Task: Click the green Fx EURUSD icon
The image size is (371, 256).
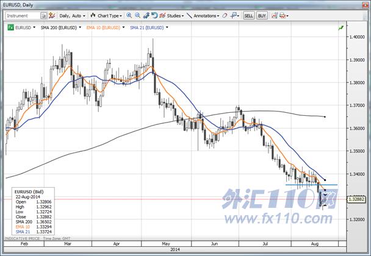Action: click(x=10, y=27)
